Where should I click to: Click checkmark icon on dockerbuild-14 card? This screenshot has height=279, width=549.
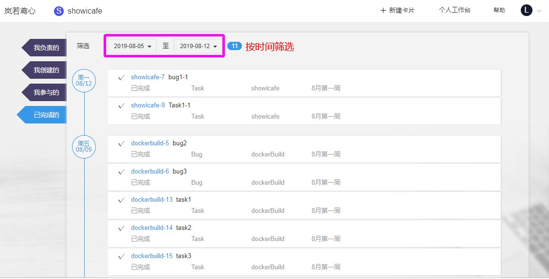pyautogui.click(x=122, y=228)
